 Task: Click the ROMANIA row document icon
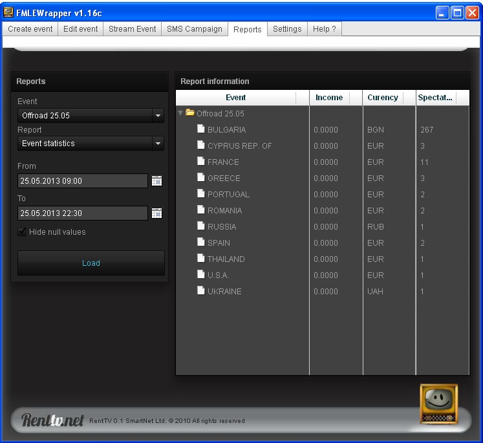click(201, 210)
